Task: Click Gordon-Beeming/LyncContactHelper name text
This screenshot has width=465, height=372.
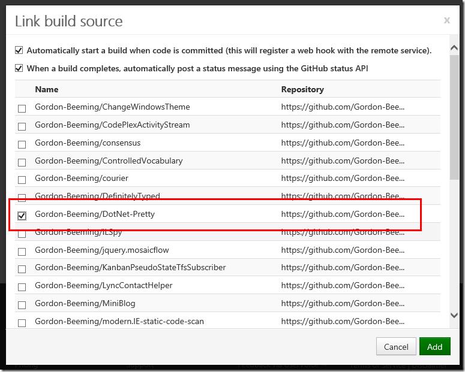Action: pyautogui.click(x=104, y=285)
